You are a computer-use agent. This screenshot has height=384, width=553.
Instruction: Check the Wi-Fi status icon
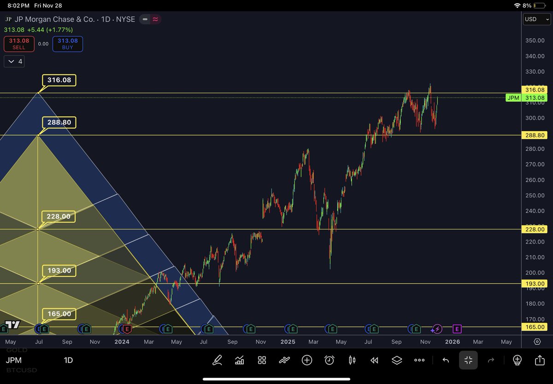517,6
